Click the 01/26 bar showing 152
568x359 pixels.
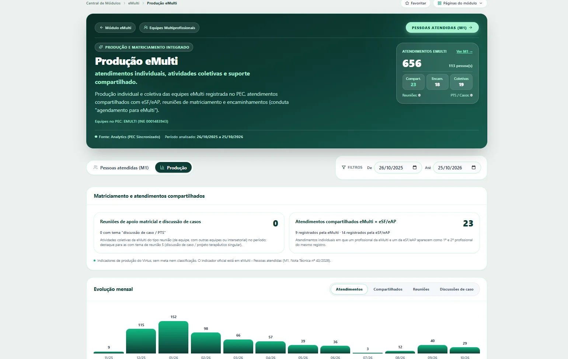point(173,337)
